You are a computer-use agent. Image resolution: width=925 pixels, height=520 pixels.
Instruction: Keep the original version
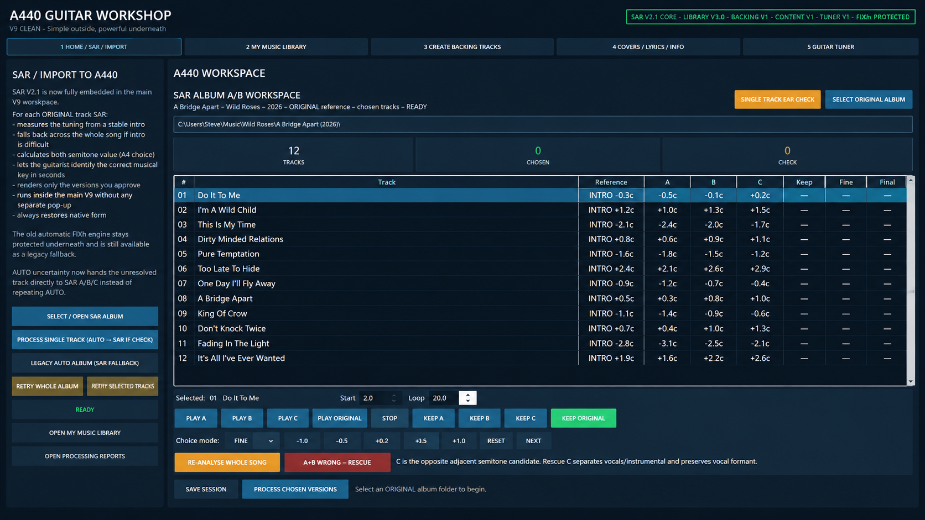point(583,418)
